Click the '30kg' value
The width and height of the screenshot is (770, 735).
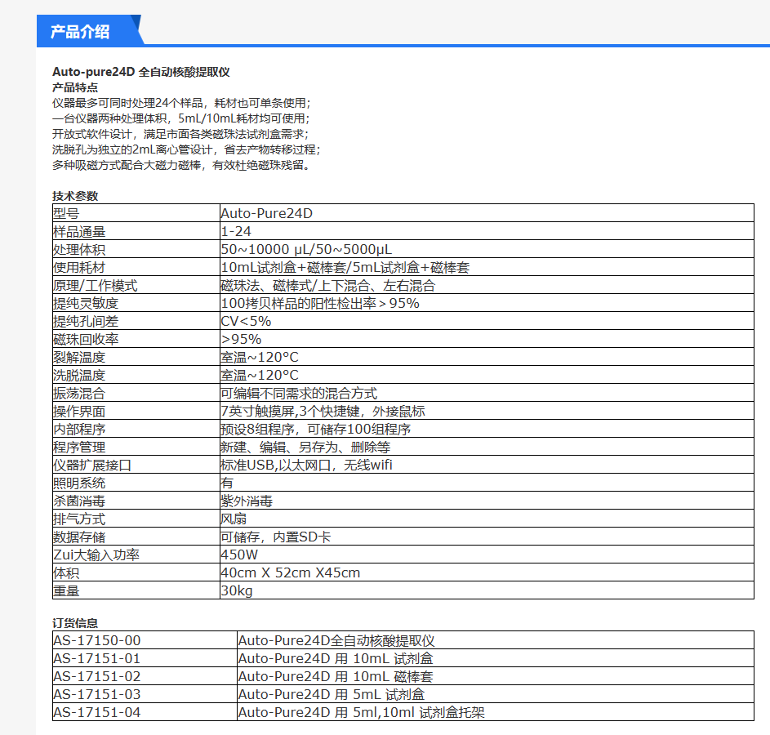[237, 590]
